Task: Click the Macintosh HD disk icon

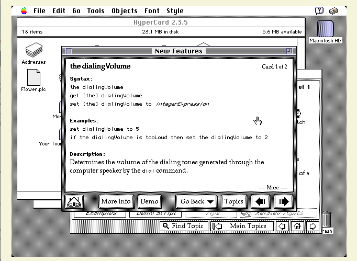Action: [x=325, y=29]
